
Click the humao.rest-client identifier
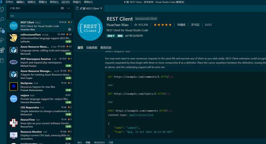[146, 19]
